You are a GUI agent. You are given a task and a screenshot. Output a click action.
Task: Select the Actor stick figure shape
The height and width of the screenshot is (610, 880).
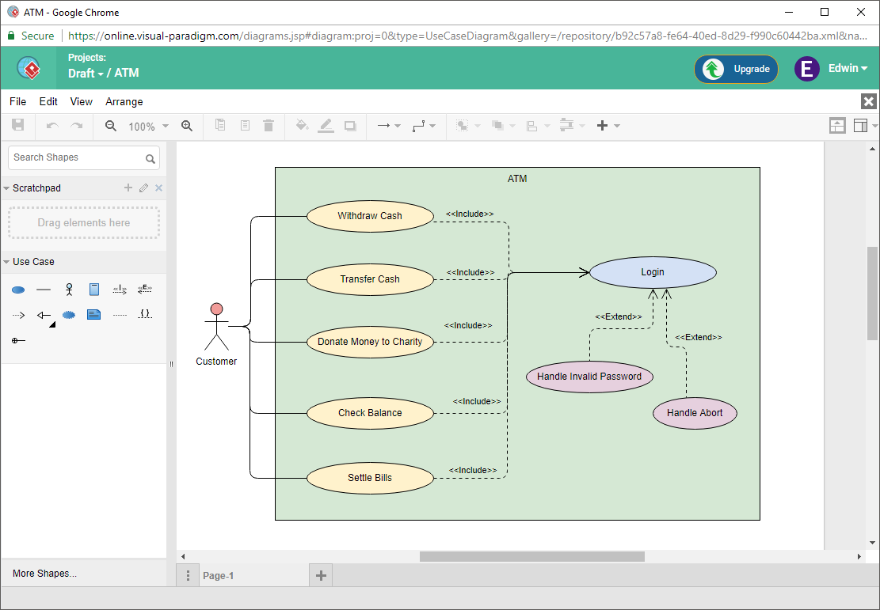click(x=69, y=290)
